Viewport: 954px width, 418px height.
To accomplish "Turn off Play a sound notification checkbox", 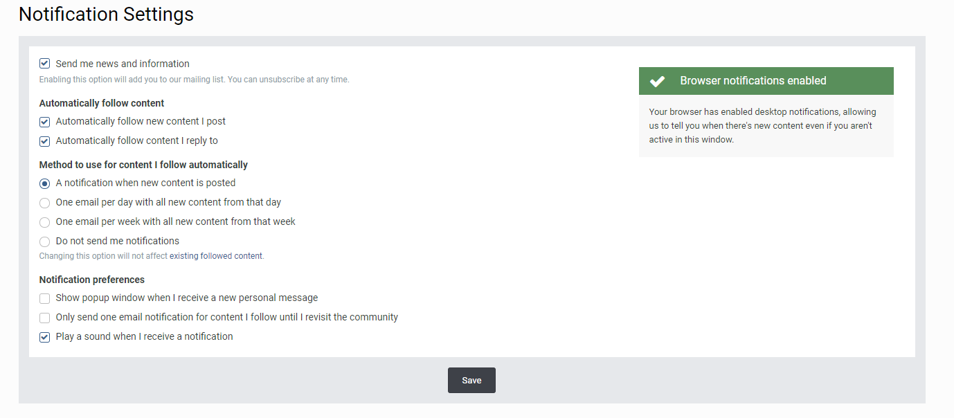I will point(45,337).
